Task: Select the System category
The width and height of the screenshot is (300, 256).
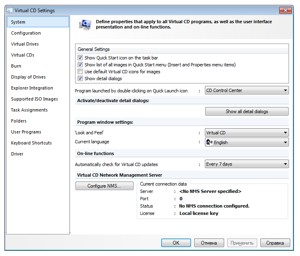Action: click(38, 22)
